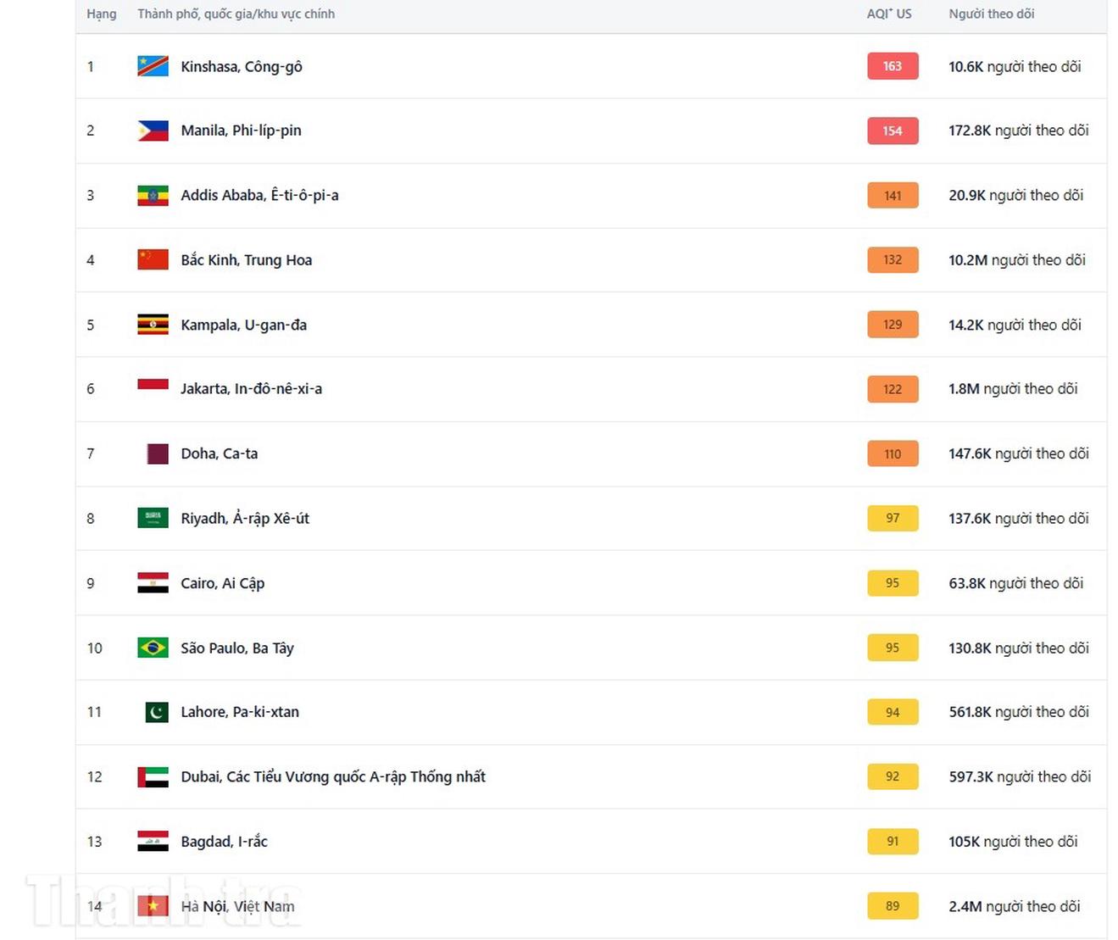Click the Ethiopia flag next to Addis Ababa
Image resolution: width=1118 pixels, height=940 pixels.
(153, 196)
